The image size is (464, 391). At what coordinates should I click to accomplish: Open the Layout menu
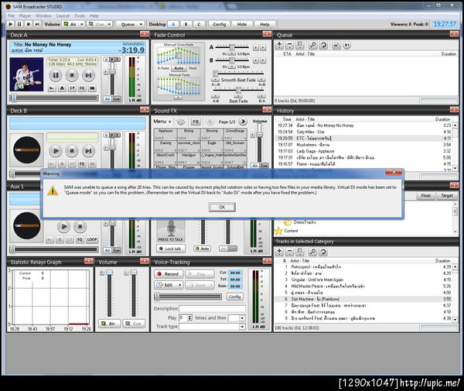63,15
